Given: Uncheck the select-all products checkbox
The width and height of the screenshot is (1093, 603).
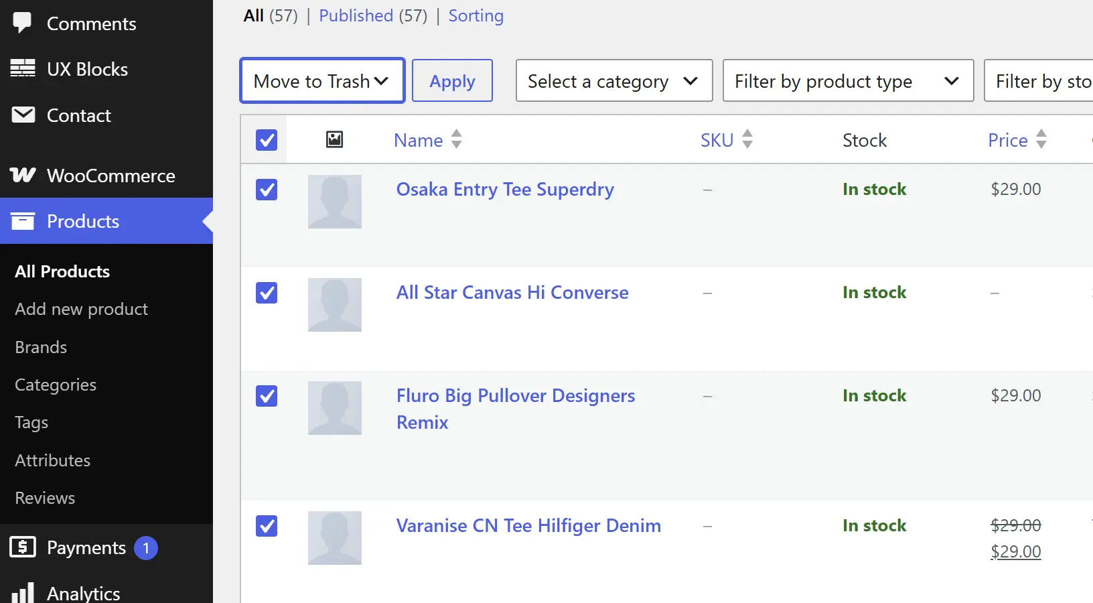Looking at the screenshot, I should pos(267,140).
